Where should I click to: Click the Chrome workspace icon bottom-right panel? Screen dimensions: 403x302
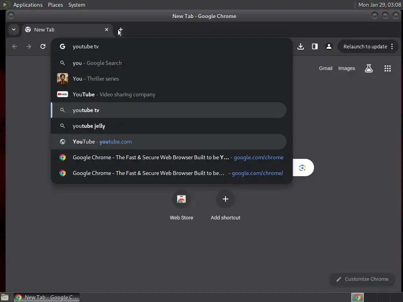click(x=357, y=297)
